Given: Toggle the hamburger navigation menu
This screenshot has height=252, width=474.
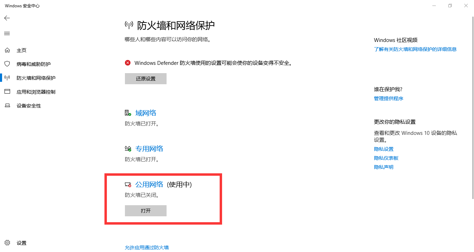Looking at the screenshot, I should tap(7, 34).
